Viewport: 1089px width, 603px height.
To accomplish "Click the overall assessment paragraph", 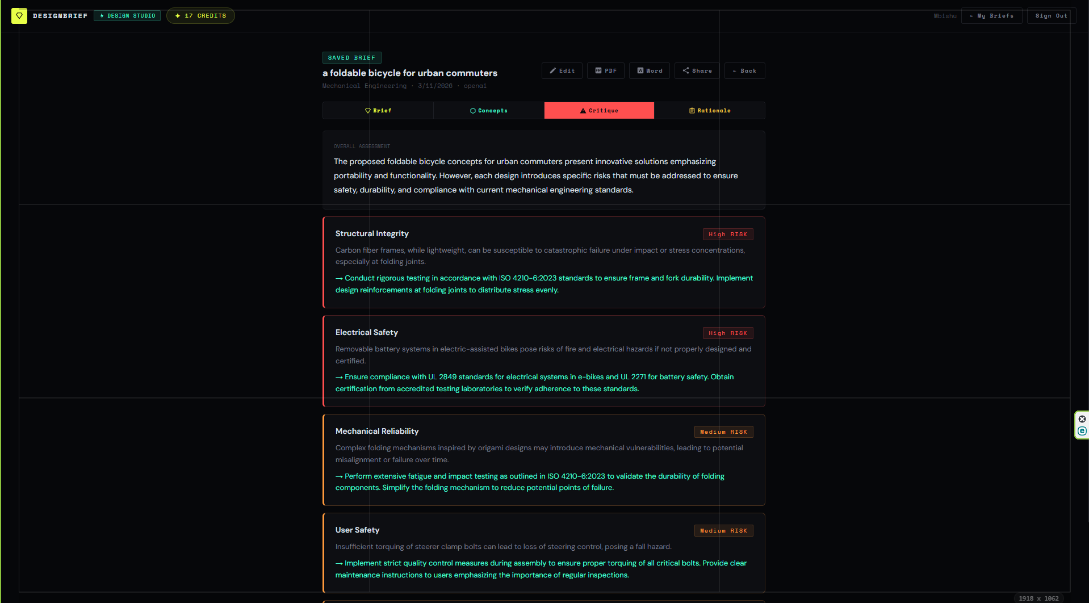I will pyautogui.click(x=536, y=176).
